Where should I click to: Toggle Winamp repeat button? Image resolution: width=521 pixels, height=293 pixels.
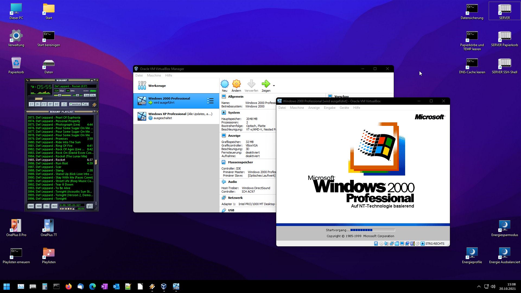[85, 104]
